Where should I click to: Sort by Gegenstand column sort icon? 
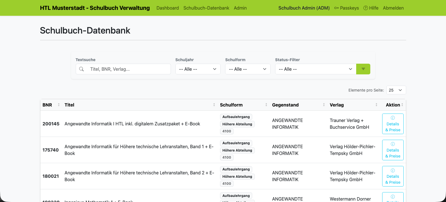tap(324, 105)
